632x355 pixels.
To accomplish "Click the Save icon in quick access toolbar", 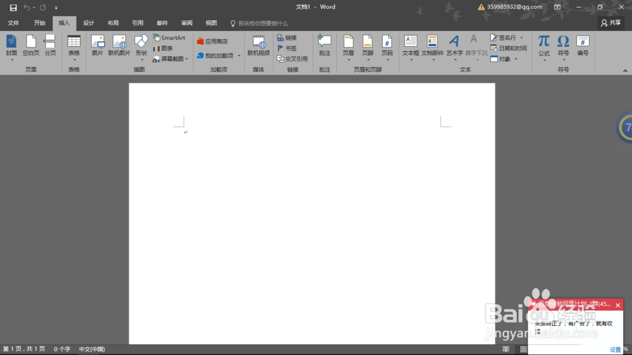I will 13,8.
